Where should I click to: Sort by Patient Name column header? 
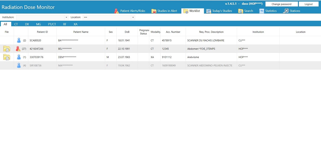81,32
